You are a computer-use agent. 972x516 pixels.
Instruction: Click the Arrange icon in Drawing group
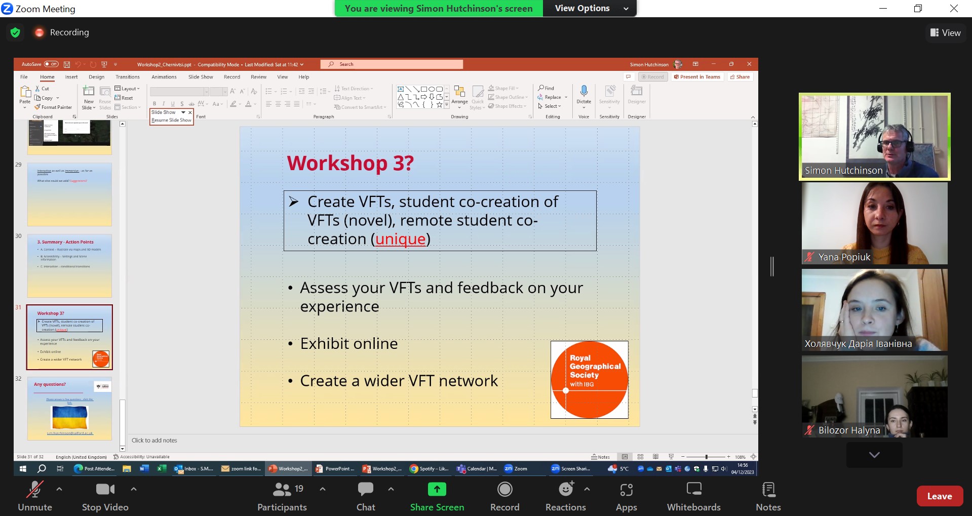[x=459, y=92]
